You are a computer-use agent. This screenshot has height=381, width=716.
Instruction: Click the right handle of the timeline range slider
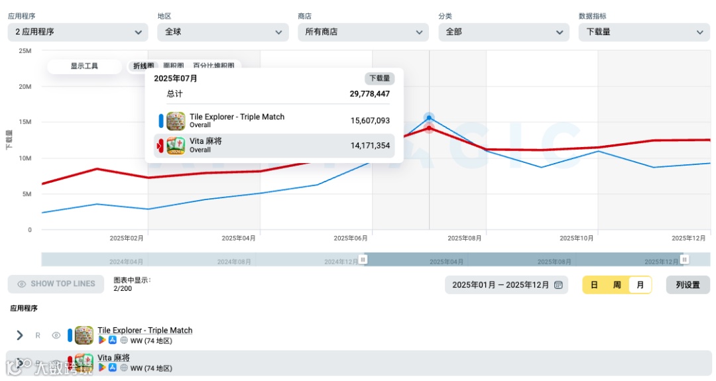(684, 259)
